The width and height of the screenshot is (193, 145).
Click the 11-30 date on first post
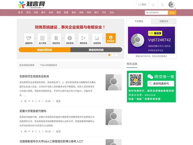48,101
